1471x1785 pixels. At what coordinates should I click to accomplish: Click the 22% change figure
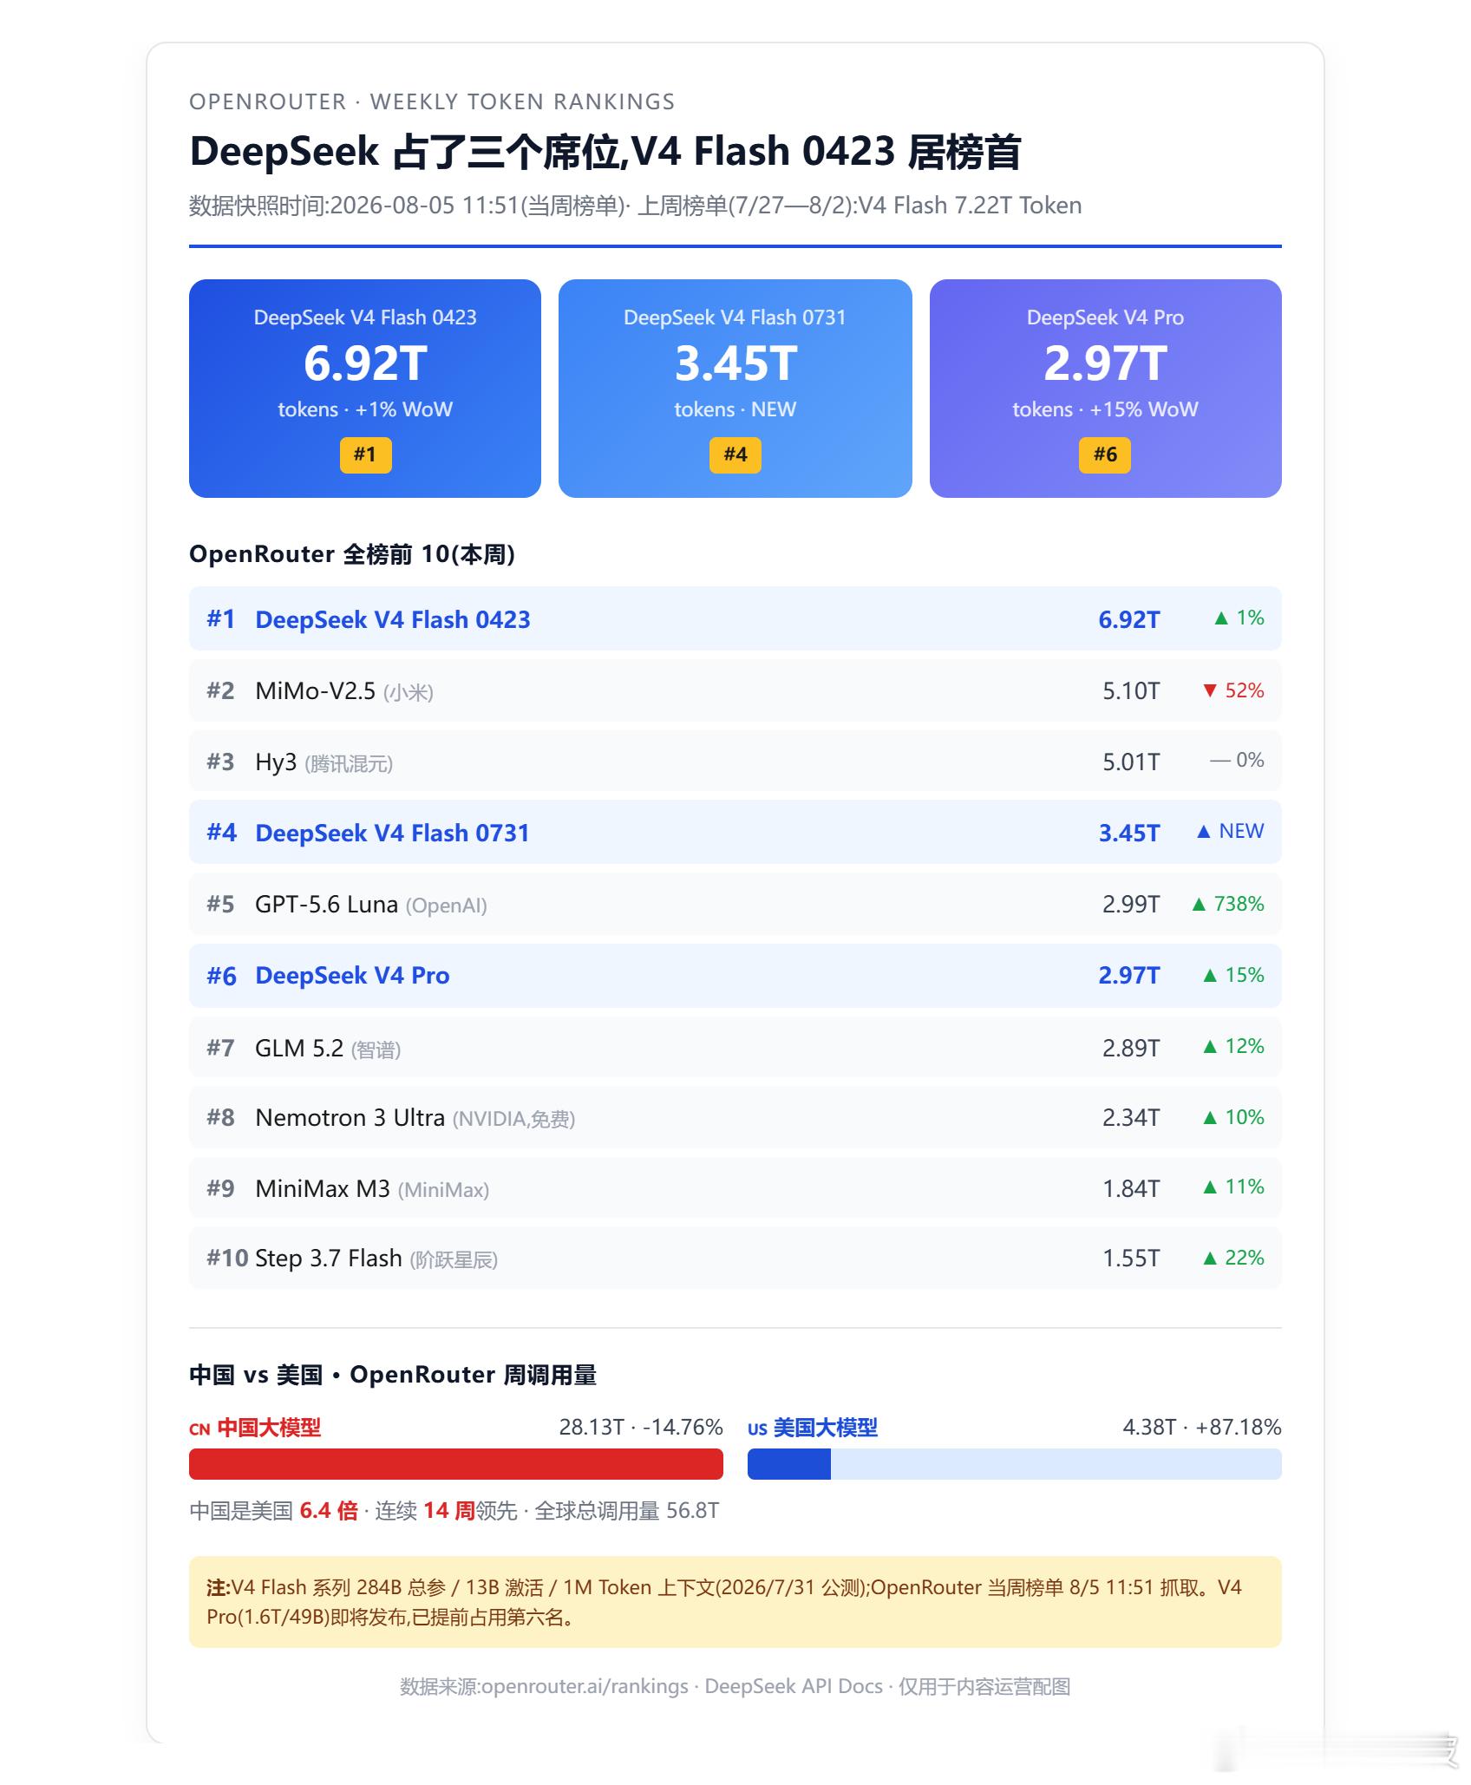click(x=1245, y=1259)
